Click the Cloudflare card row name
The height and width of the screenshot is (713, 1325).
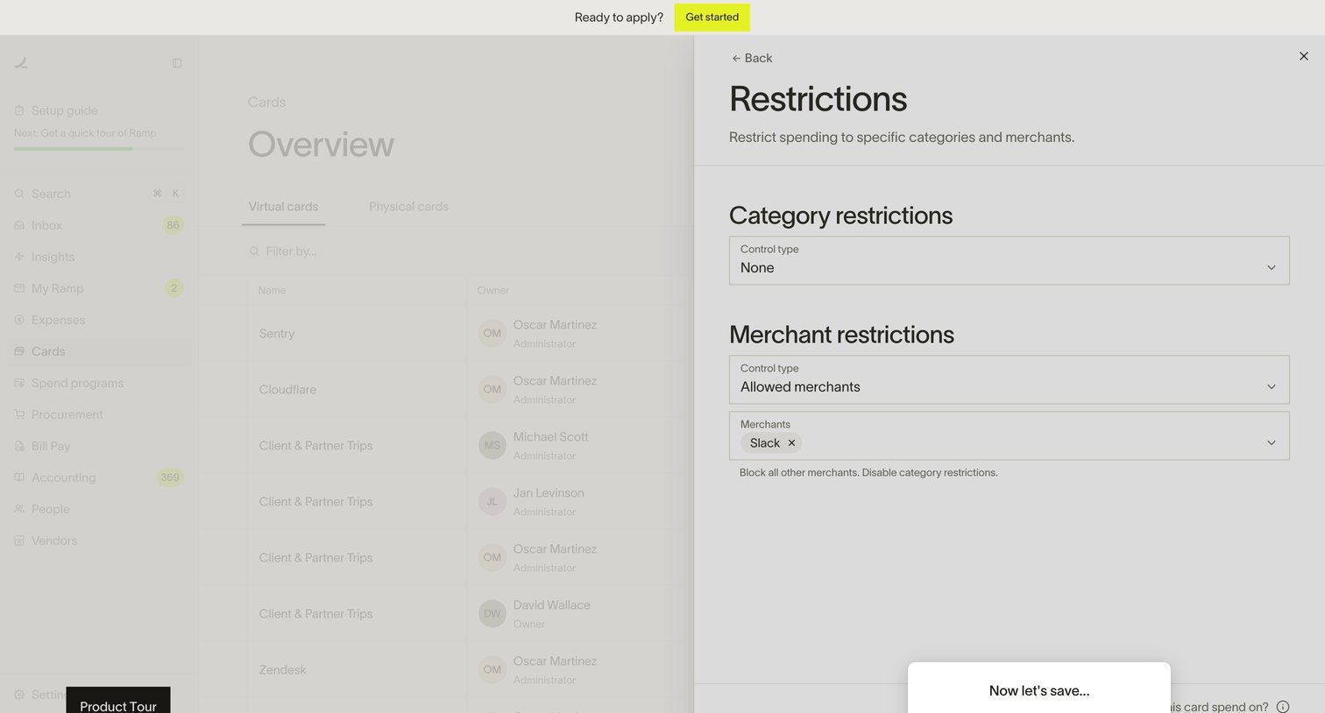pos(287,390)
